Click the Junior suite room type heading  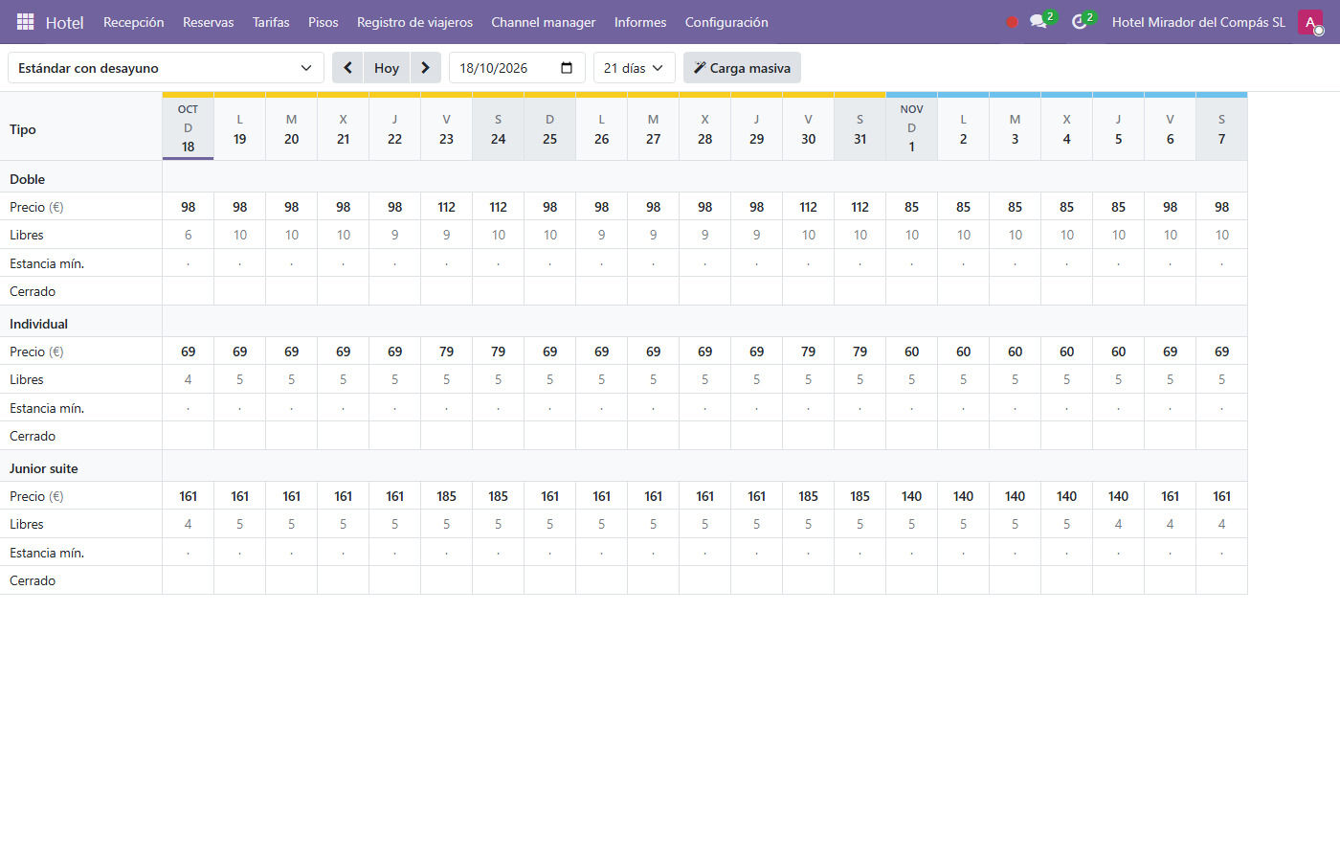pos(44,468)
